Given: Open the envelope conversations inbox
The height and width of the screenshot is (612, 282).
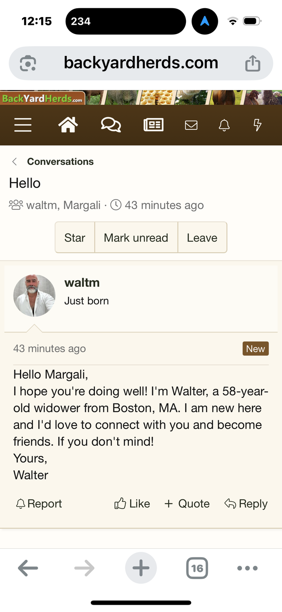Looking at the screenshot, I should (191, 125).
